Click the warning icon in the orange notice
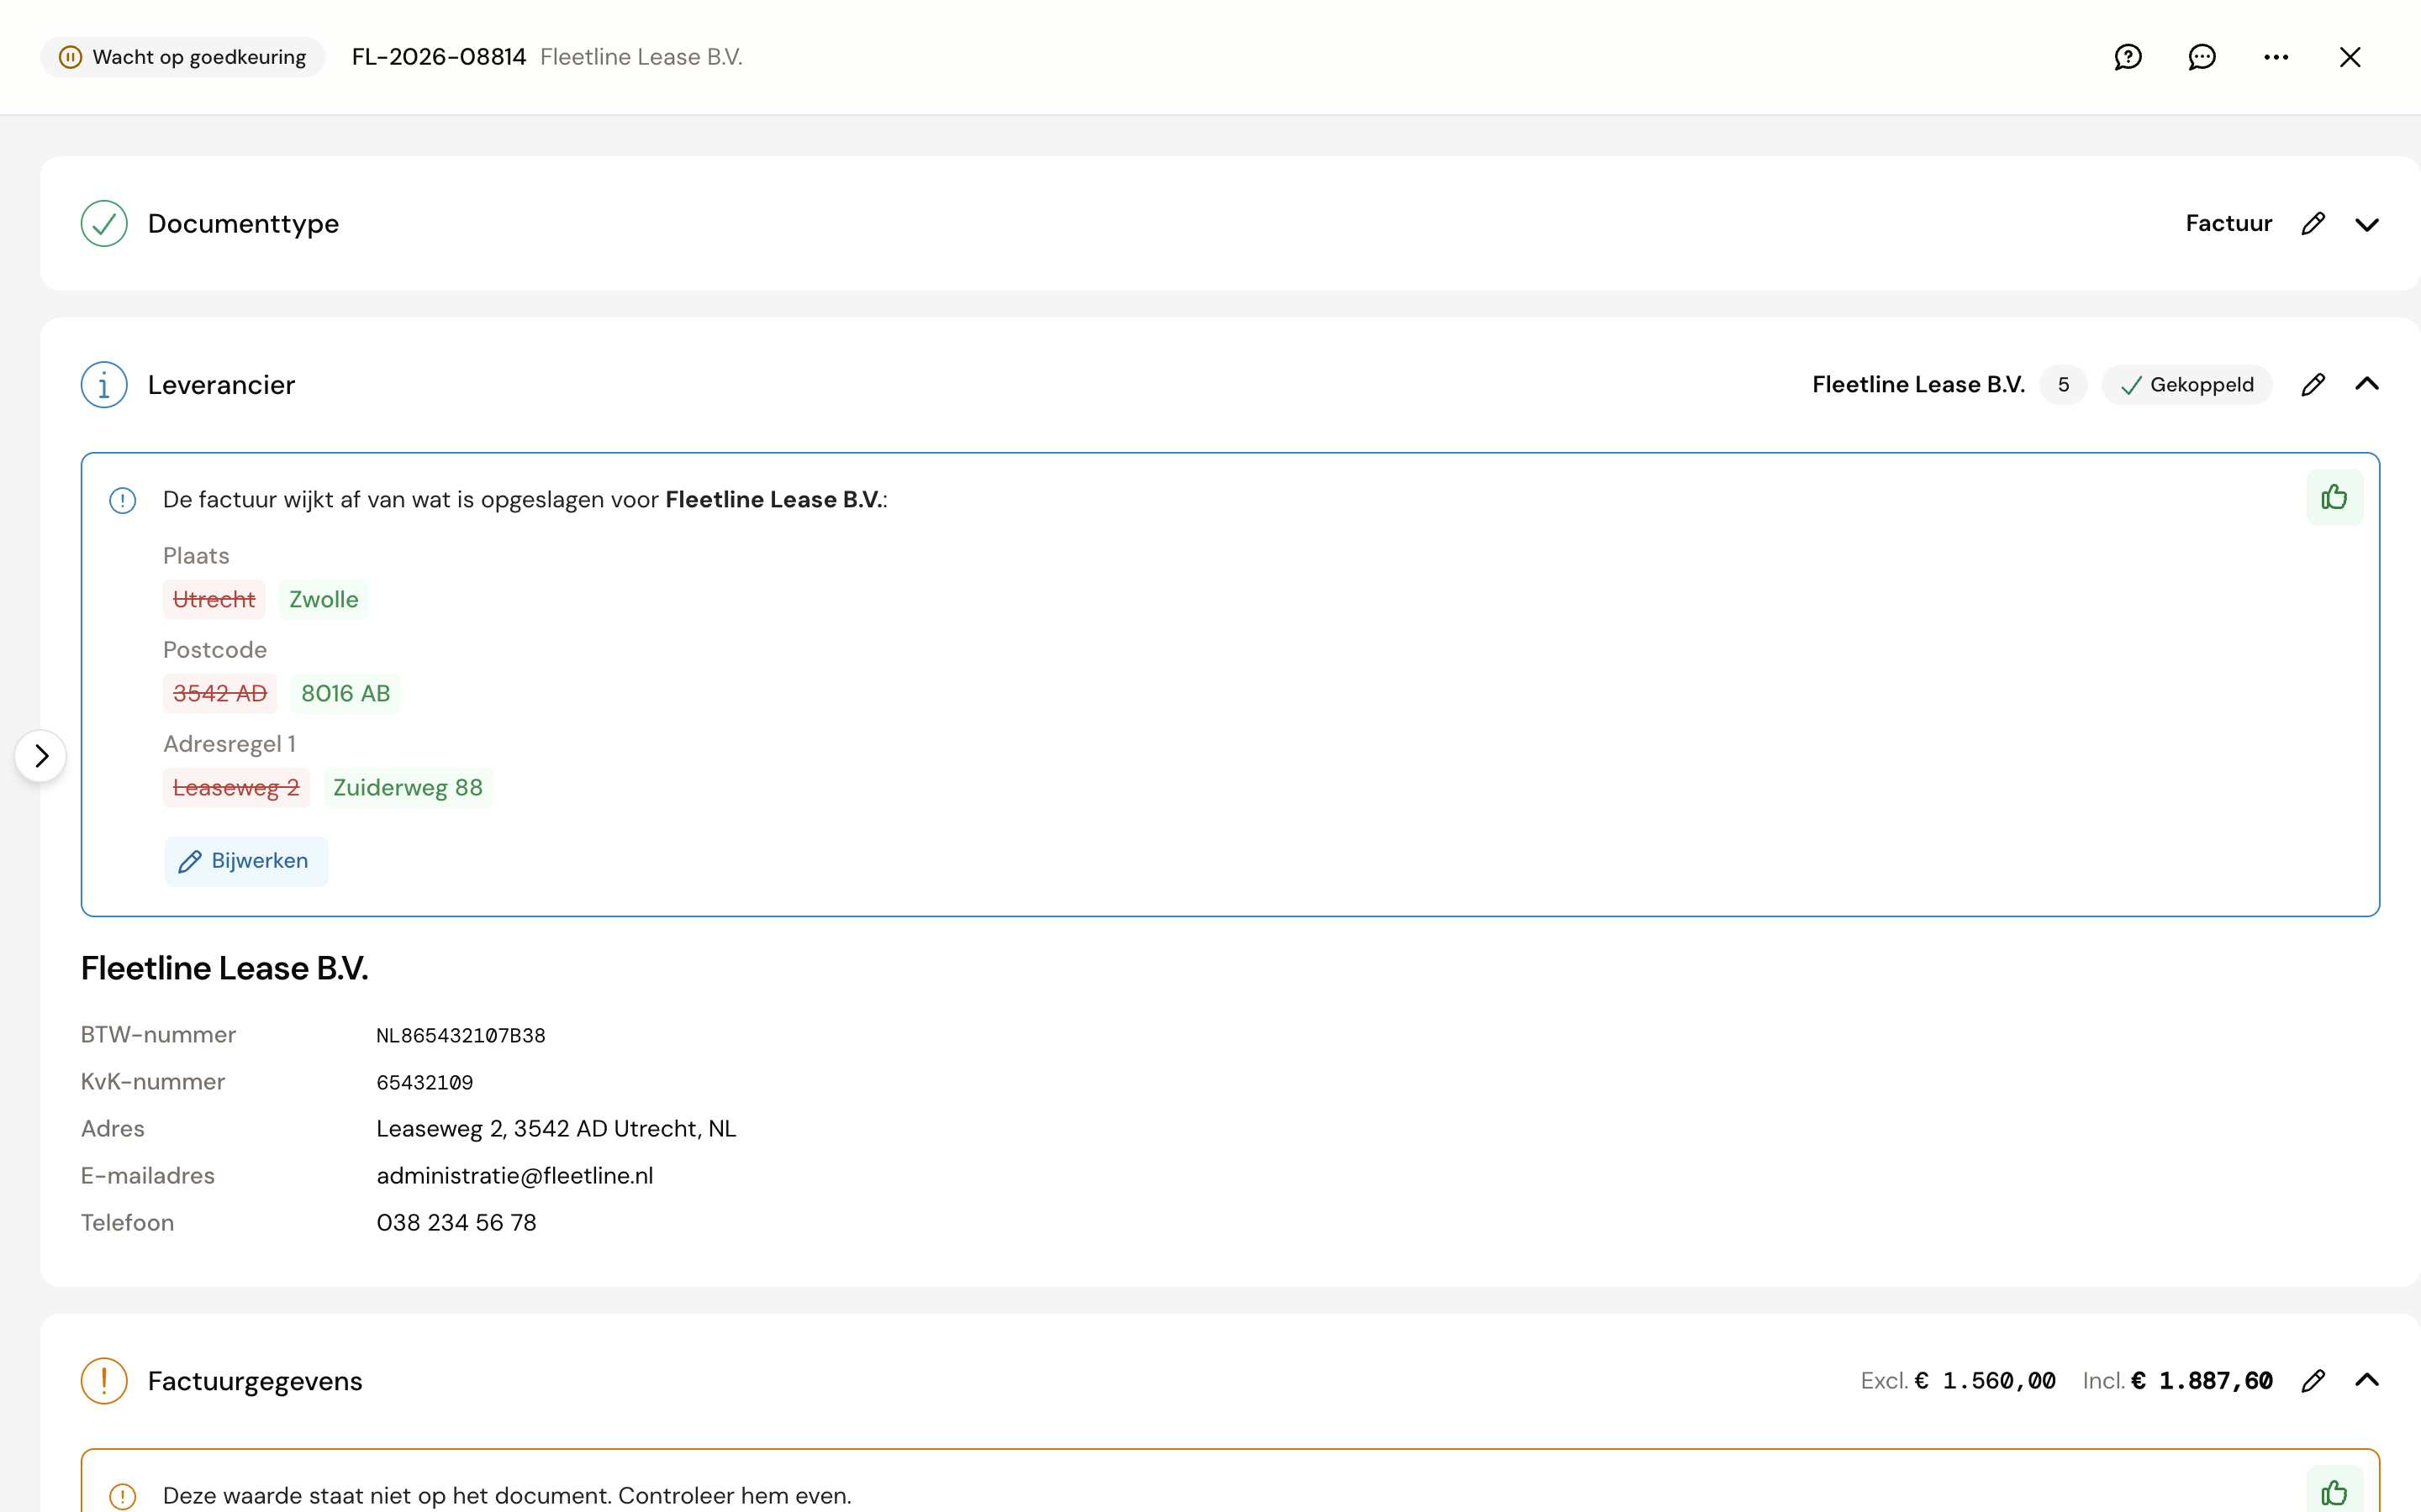The image size is (2421, 1512). tap(122, 1496)
